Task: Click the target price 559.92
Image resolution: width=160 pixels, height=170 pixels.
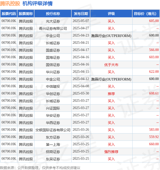Action: tap(154, 137)
